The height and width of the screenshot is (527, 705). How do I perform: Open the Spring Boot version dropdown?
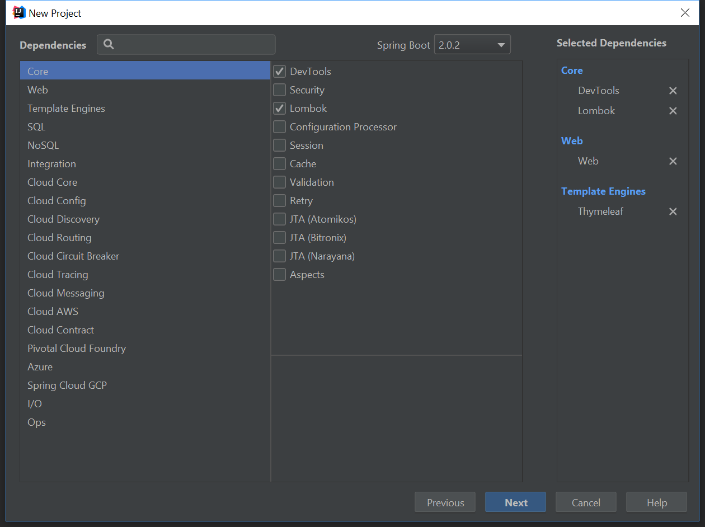coord(472,45)
